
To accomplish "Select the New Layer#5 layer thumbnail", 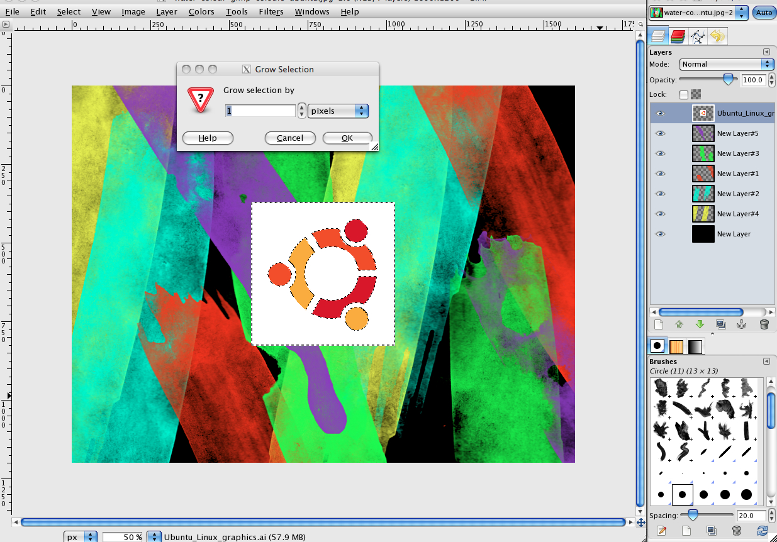I will [x=703, y=133].
